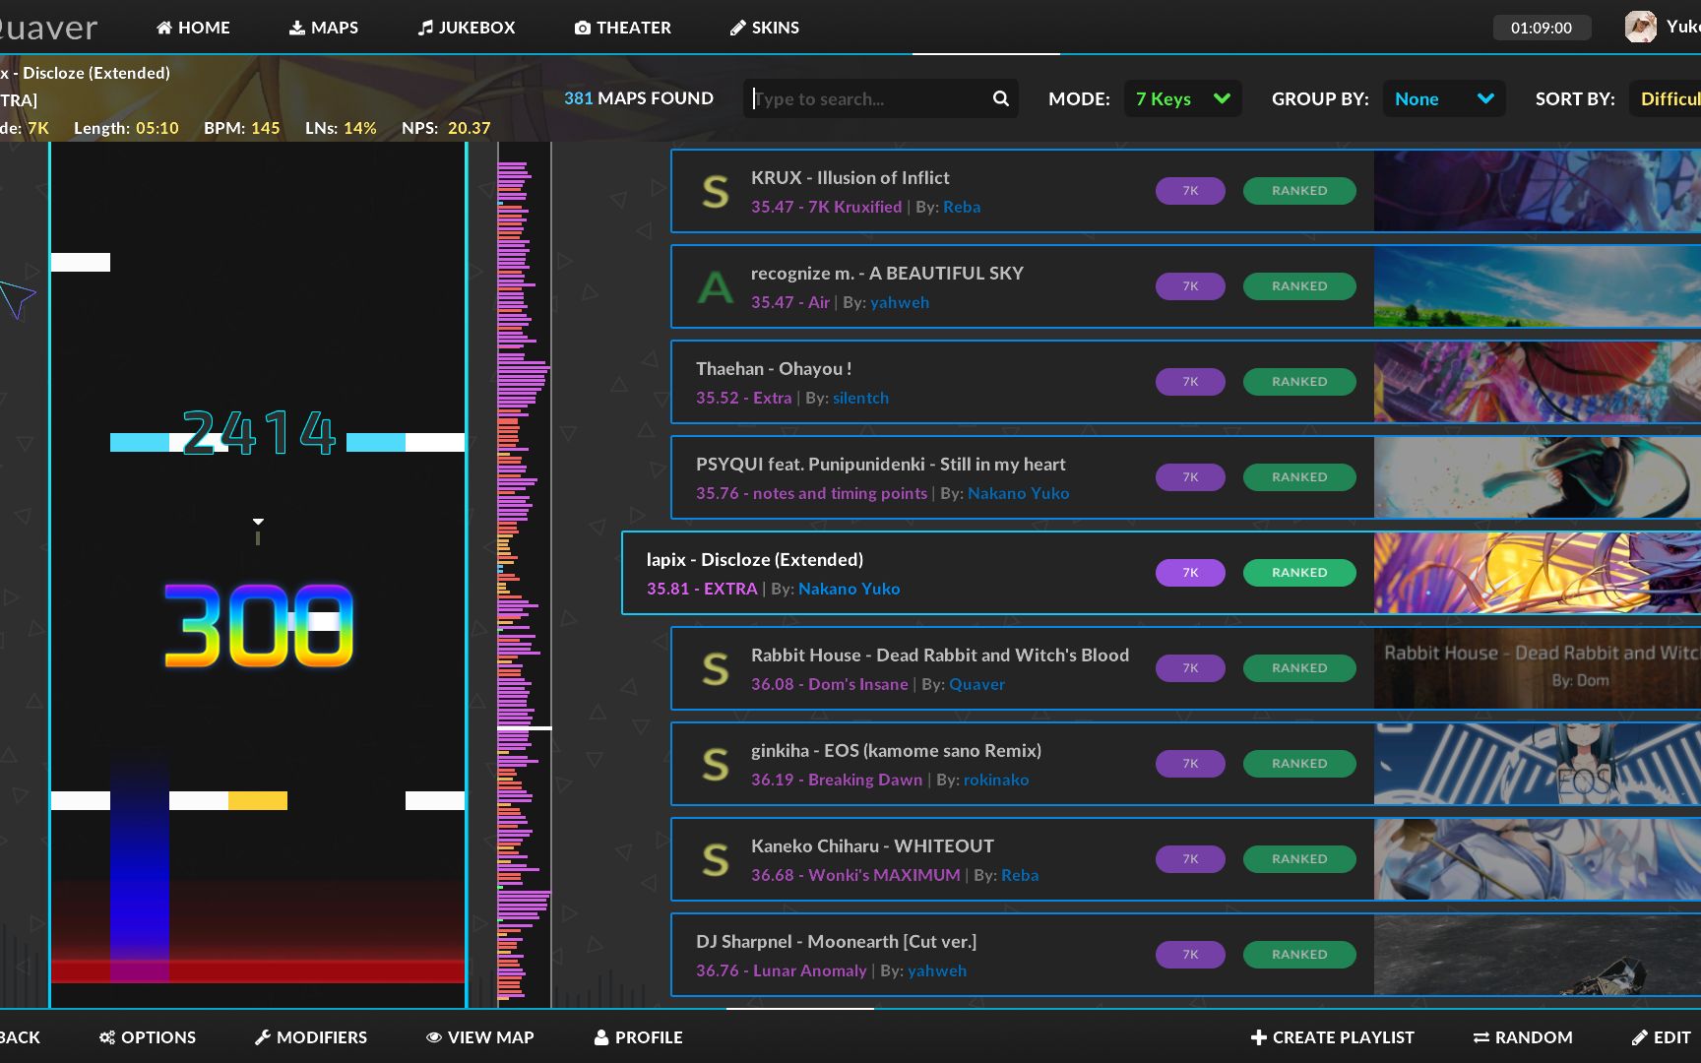Open the MODE 7 Keys dropdown
The height and width of the screenshot is (1063, 1701).
pos(1182,98)
